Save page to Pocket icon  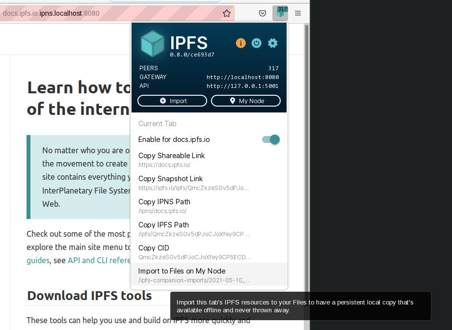(263, 13)
